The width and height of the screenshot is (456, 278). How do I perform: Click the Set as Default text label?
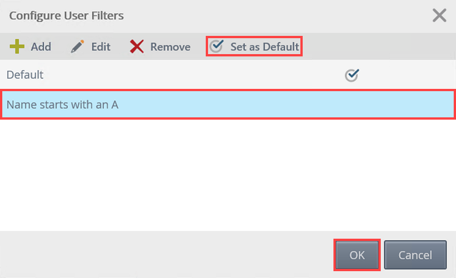(264, 47)
